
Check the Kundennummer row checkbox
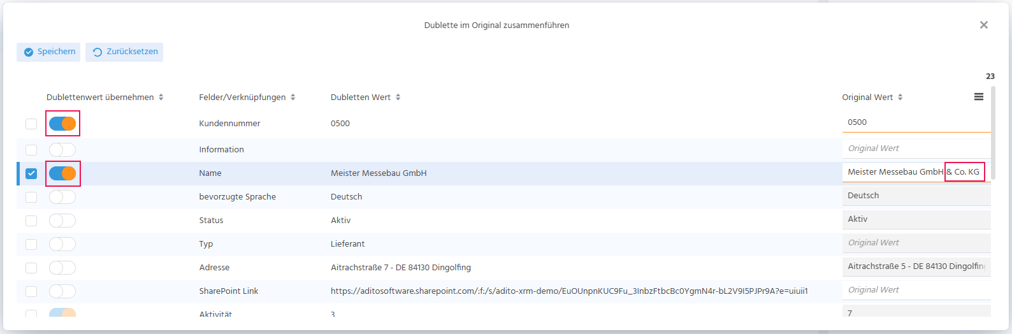tap(31, 124)
